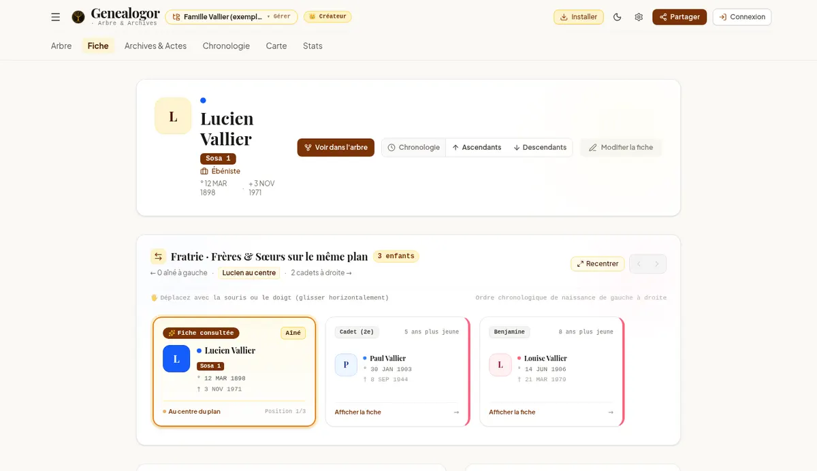Image resolution: width=817 pixels, height=471 pixels.
Task: Select the Lucien Vallier sibling card avatar
Action: tap(176, 359)
